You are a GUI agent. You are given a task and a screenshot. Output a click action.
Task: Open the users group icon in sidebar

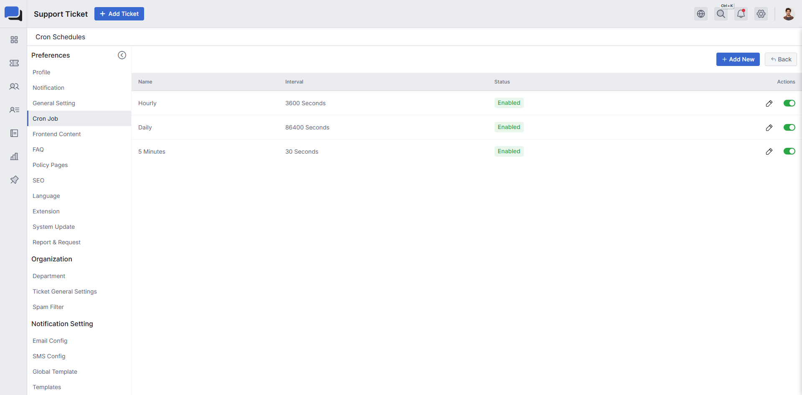coord(14,86)
